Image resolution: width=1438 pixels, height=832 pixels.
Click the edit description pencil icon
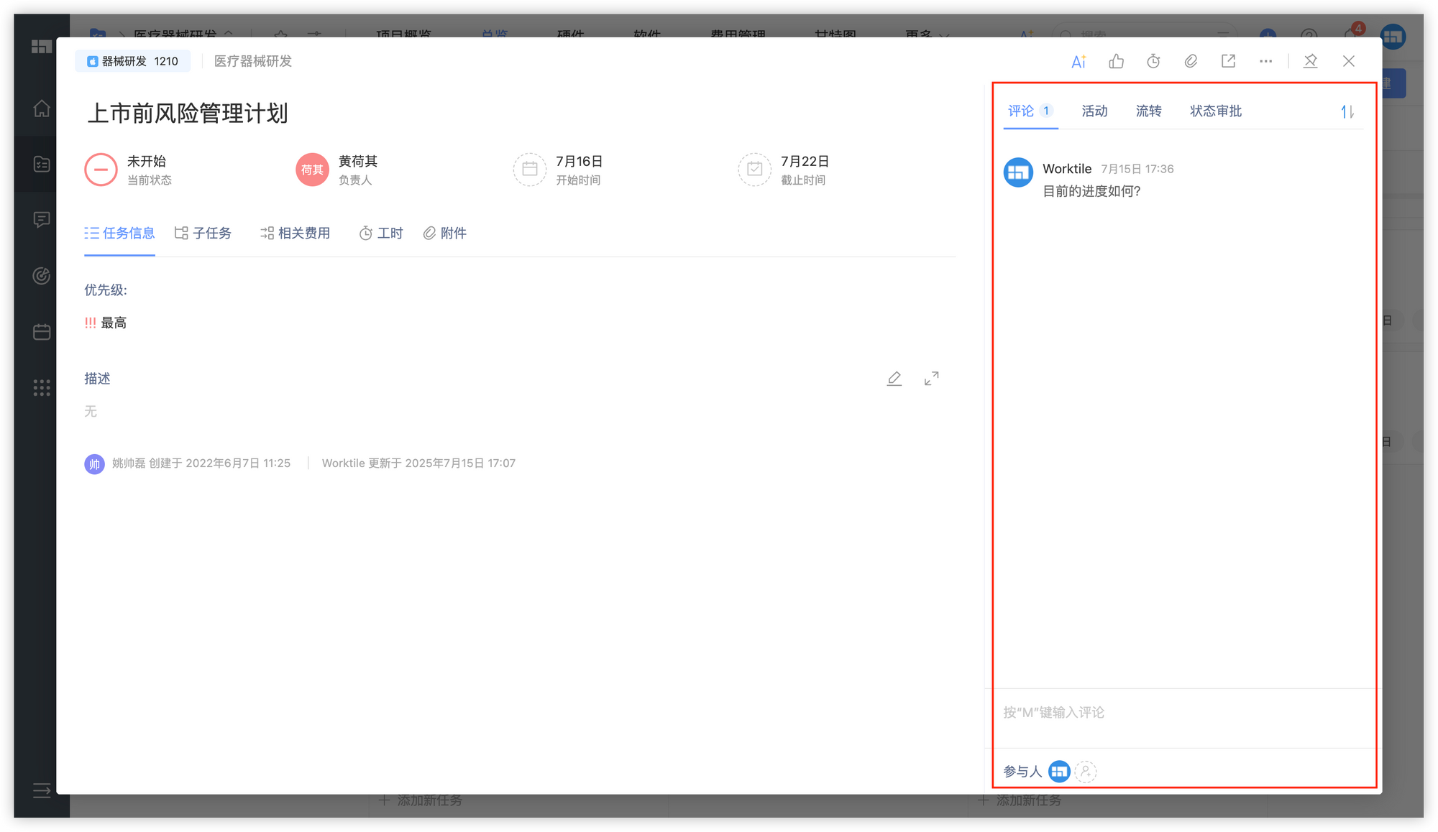894,379
